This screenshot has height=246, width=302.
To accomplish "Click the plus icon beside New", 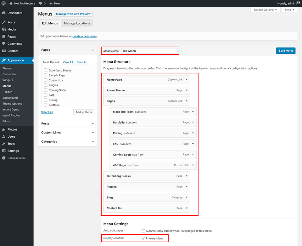I will 51,3.
